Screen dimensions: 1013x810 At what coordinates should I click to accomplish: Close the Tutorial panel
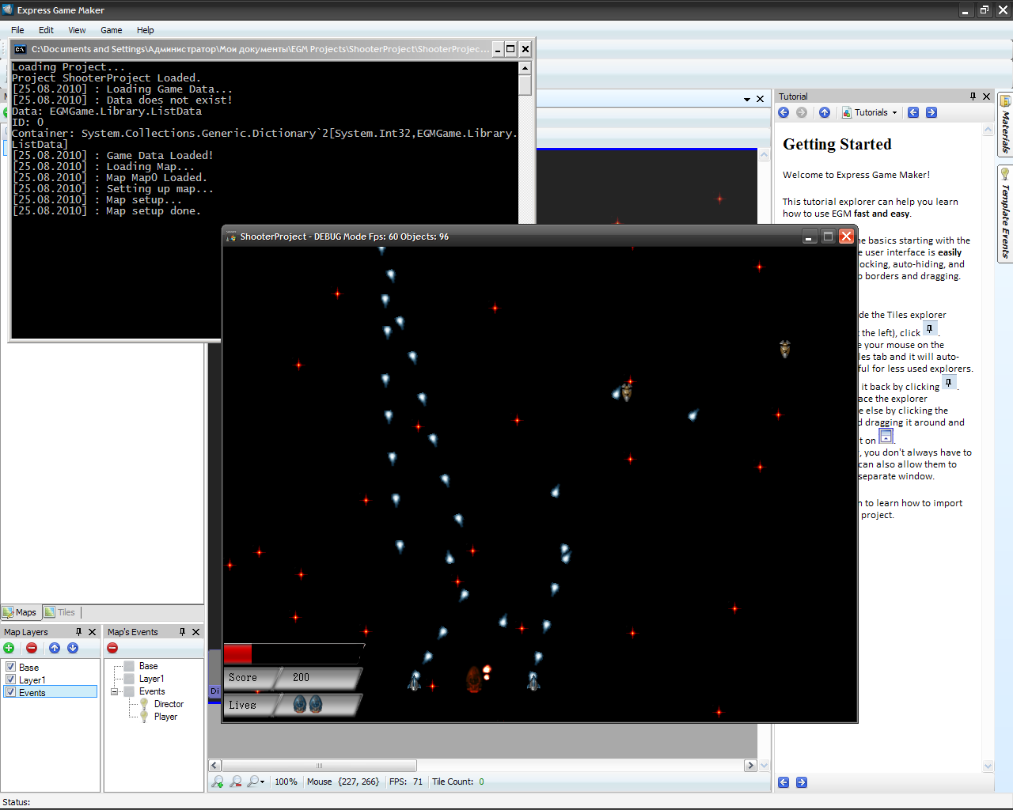(987, 97)
